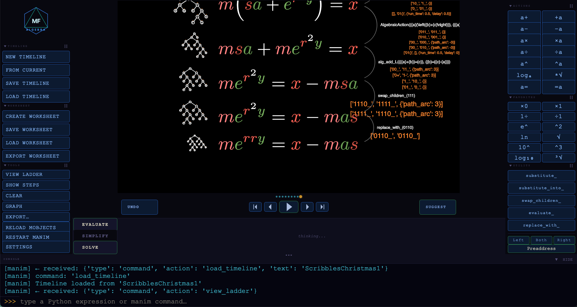The width and height of the screenshot is (577, 307).
Task: Jump to the last timeline step
Action: coord(322,207)
